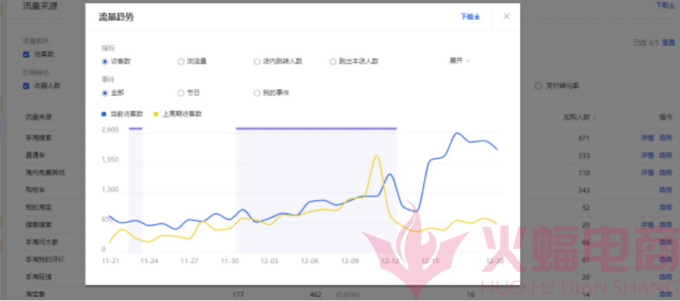Select the 全部 event radio button
Image resolution: width=680 pixels, height=301 pixels.
click(105, 93)
